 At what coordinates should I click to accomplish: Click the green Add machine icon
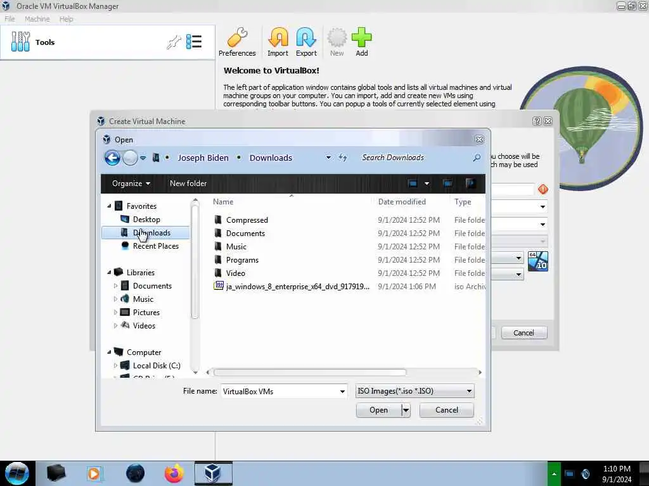pos(362,42)
